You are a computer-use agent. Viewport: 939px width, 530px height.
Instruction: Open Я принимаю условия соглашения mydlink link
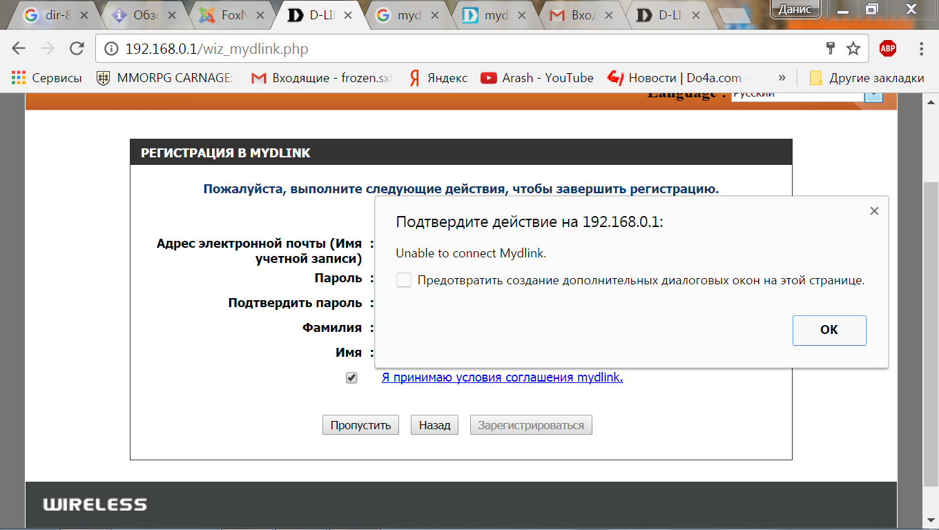click(x=503, y=377)
